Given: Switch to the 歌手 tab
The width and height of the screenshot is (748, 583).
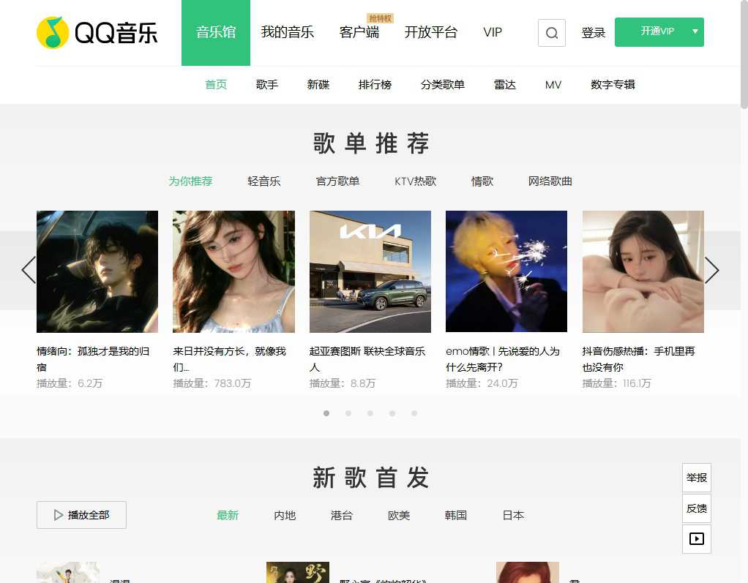Looking at the screenshot, I should [x=266, y=85].
